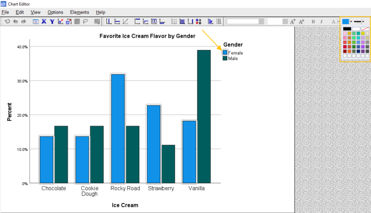Expand the border line style dropdown

point(364,22)
